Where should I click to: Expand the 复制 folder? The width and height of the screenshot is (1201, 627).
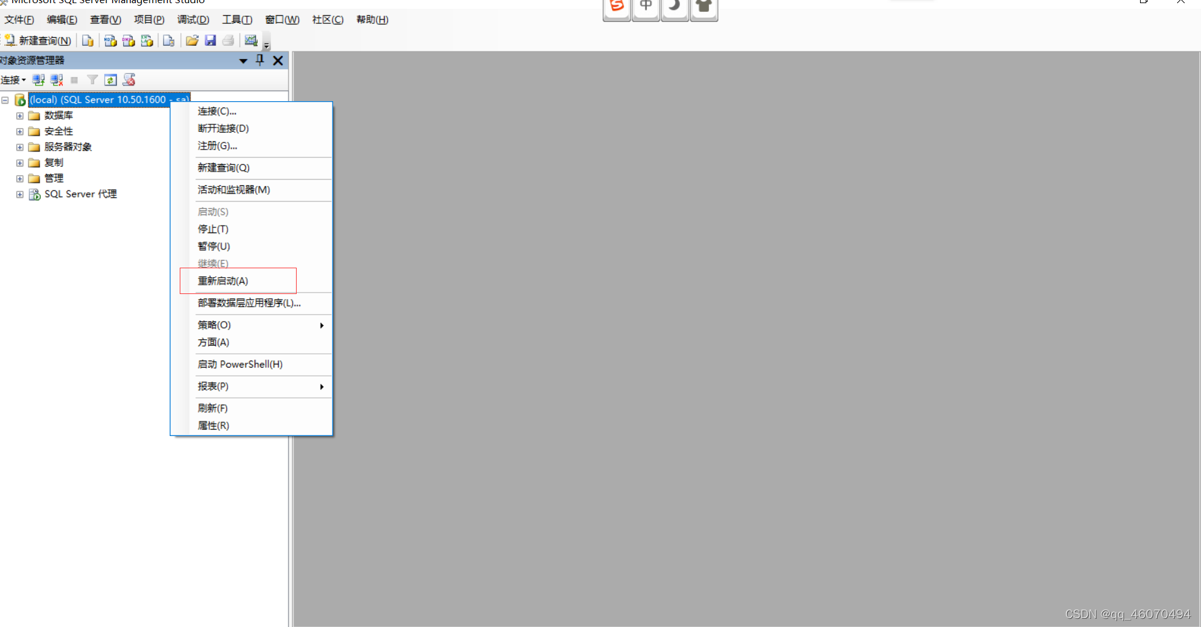(x=20, y=163)
